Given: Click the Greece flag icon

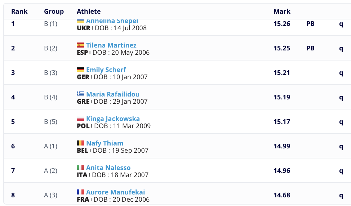Looking at the screenshot, I should (x=80, y=94).
